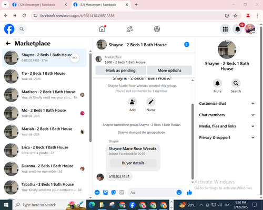
Task: Open the chat header title Shayne - 2 Beds
Action: (x=138, y=45)
